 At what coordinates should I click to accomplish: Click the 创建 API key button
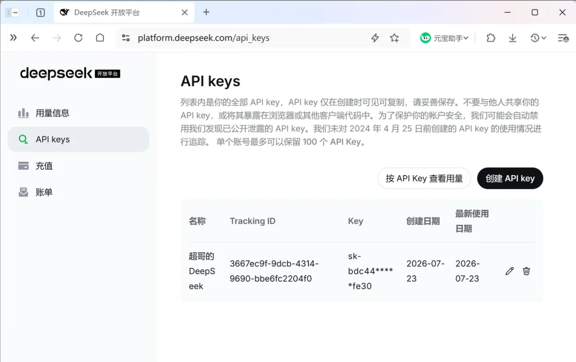pos(510,178)
